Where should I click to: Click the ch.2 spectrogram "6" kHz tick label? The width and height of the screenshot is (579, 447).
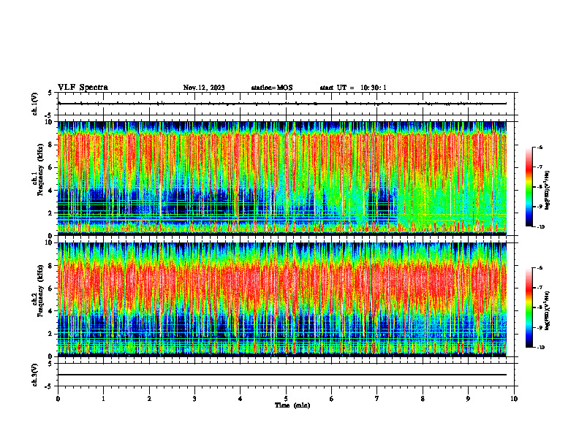pyautogui.click(x=51, y=289)
